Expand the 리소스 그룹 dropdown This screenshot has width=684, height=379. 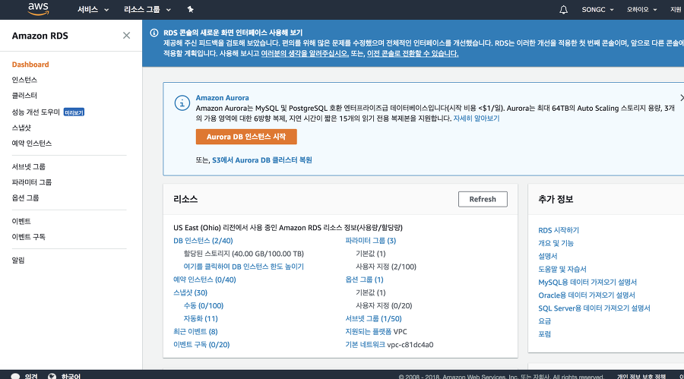[x=147, y=10]
